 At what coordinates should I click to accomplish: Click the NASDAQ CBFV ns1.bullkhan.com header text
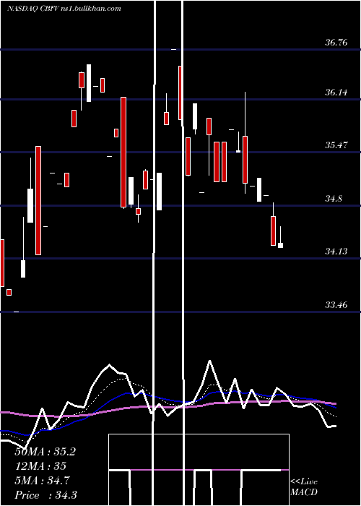pyautogui.click(x=64, y=9)
